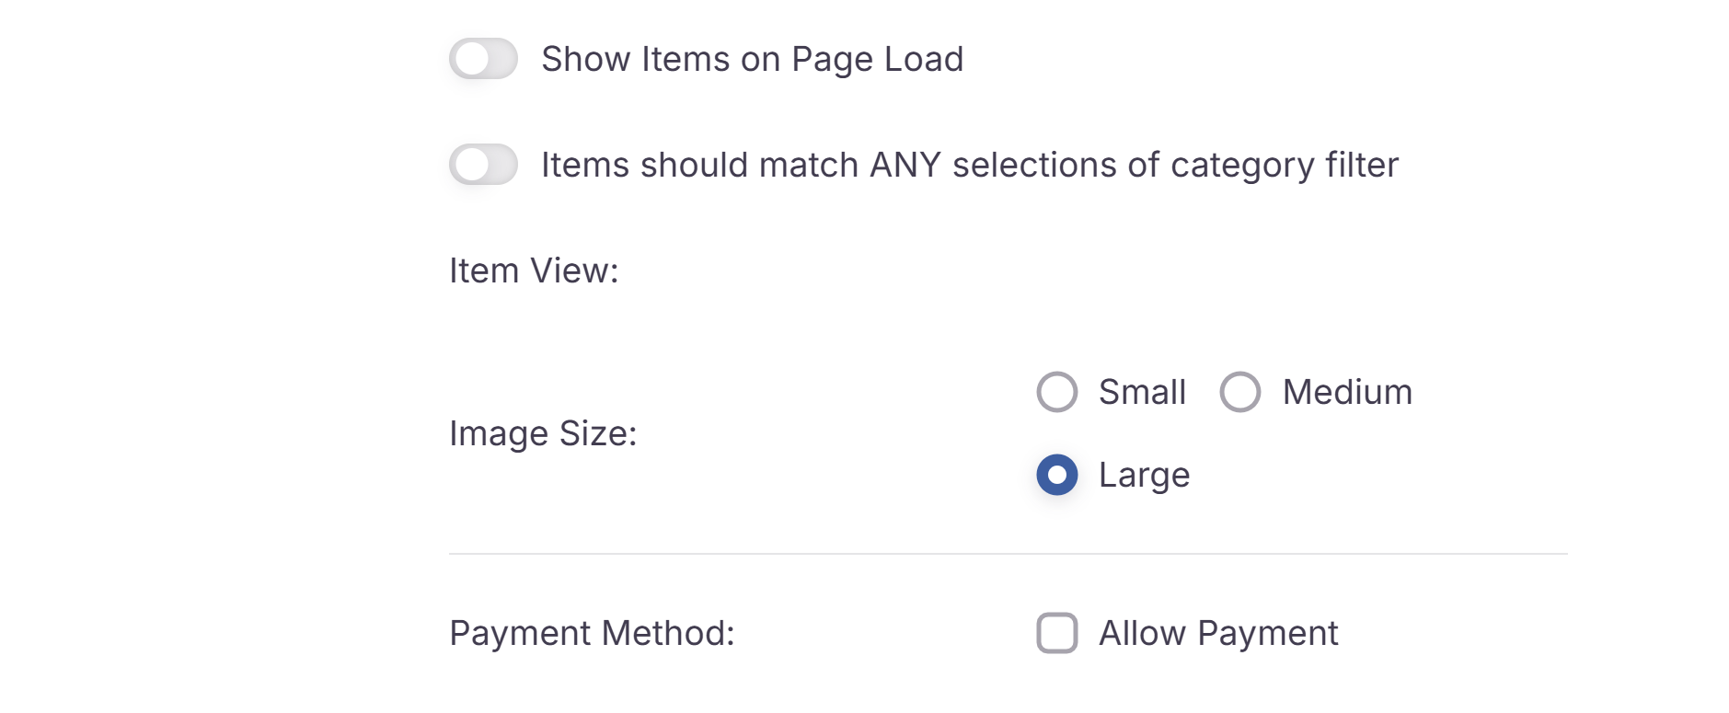Click the "Image Size:" field label
Screen dimensions: 1729x713
click(x=543, y=433)
